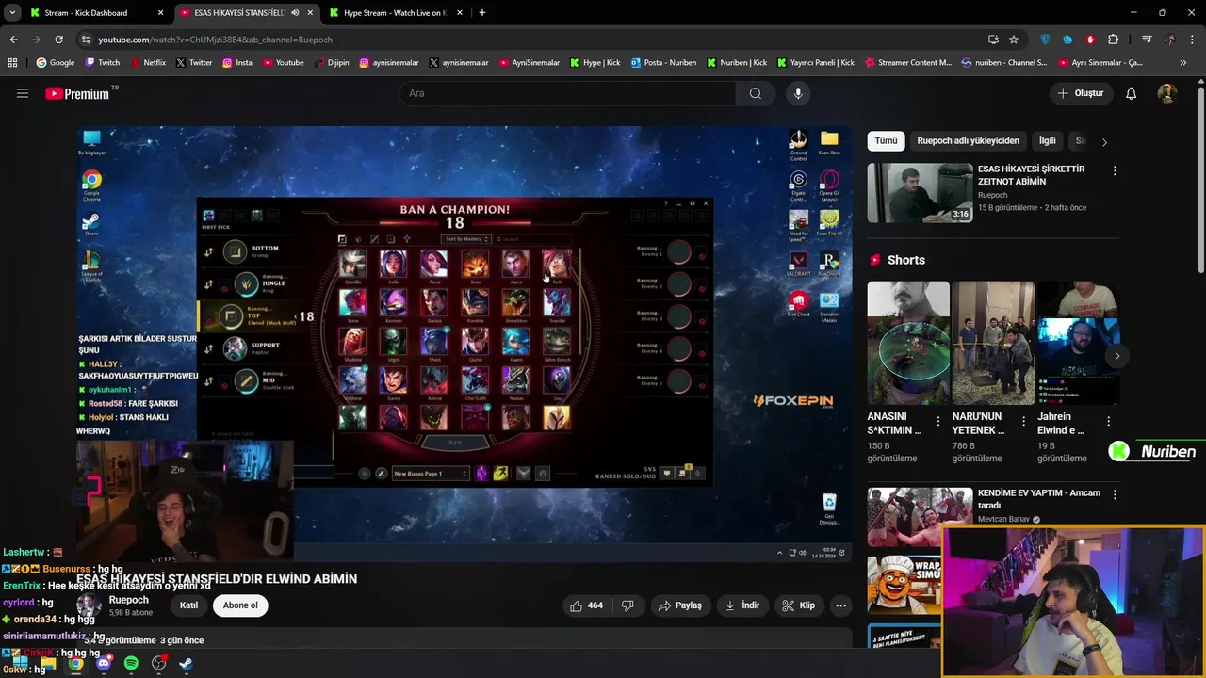View site information icon in address bar
1206x678 pixels.
pos(86,40)
